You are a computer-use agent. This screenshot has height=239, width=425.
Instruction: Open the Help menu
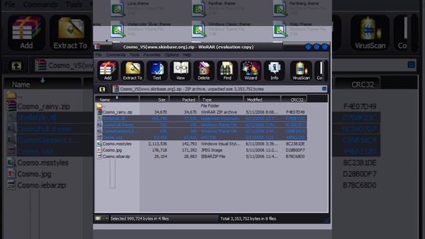(x=187, y=54)
